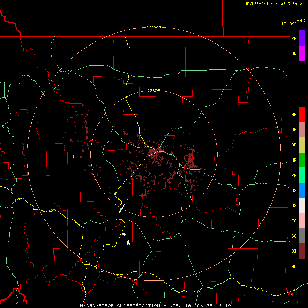
Task: Click the UK legend label
Action: (x=294, y=54)
